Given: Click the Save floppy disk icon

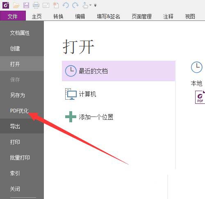Looking at the screenshot, I should [26, 5].
